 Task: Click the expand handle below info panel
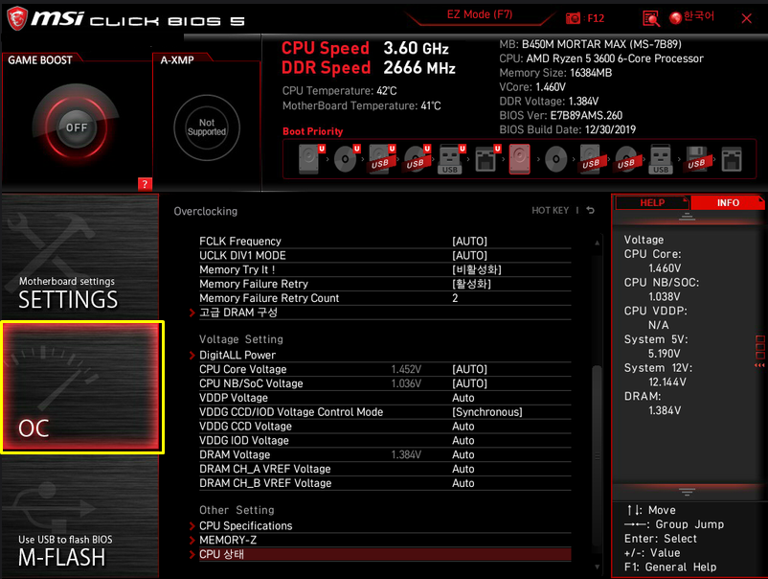click(x=687, y=491)
